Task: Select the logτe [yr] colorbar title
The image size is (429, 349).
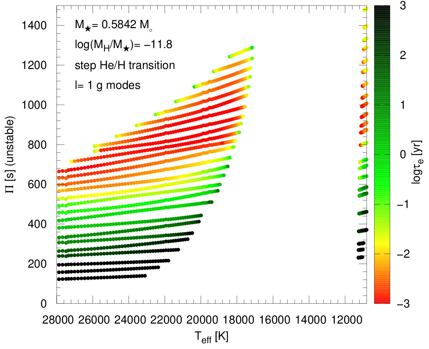Action: pos(417,162)
